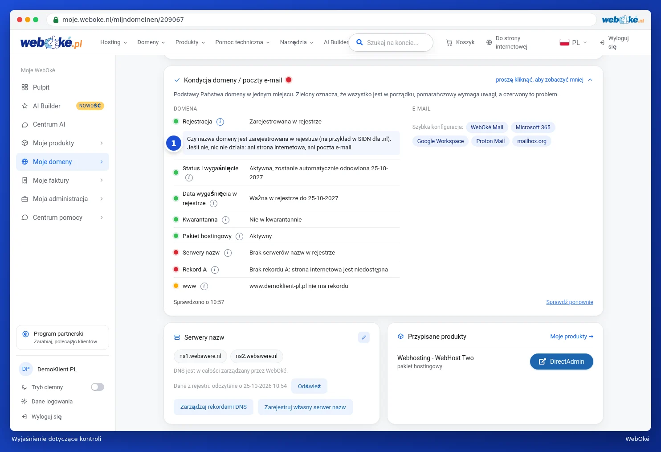This screenshot has height=452, width=661.
Task: Expand Centrum pomocy sidebar chevron
Action: coord(102,218)
